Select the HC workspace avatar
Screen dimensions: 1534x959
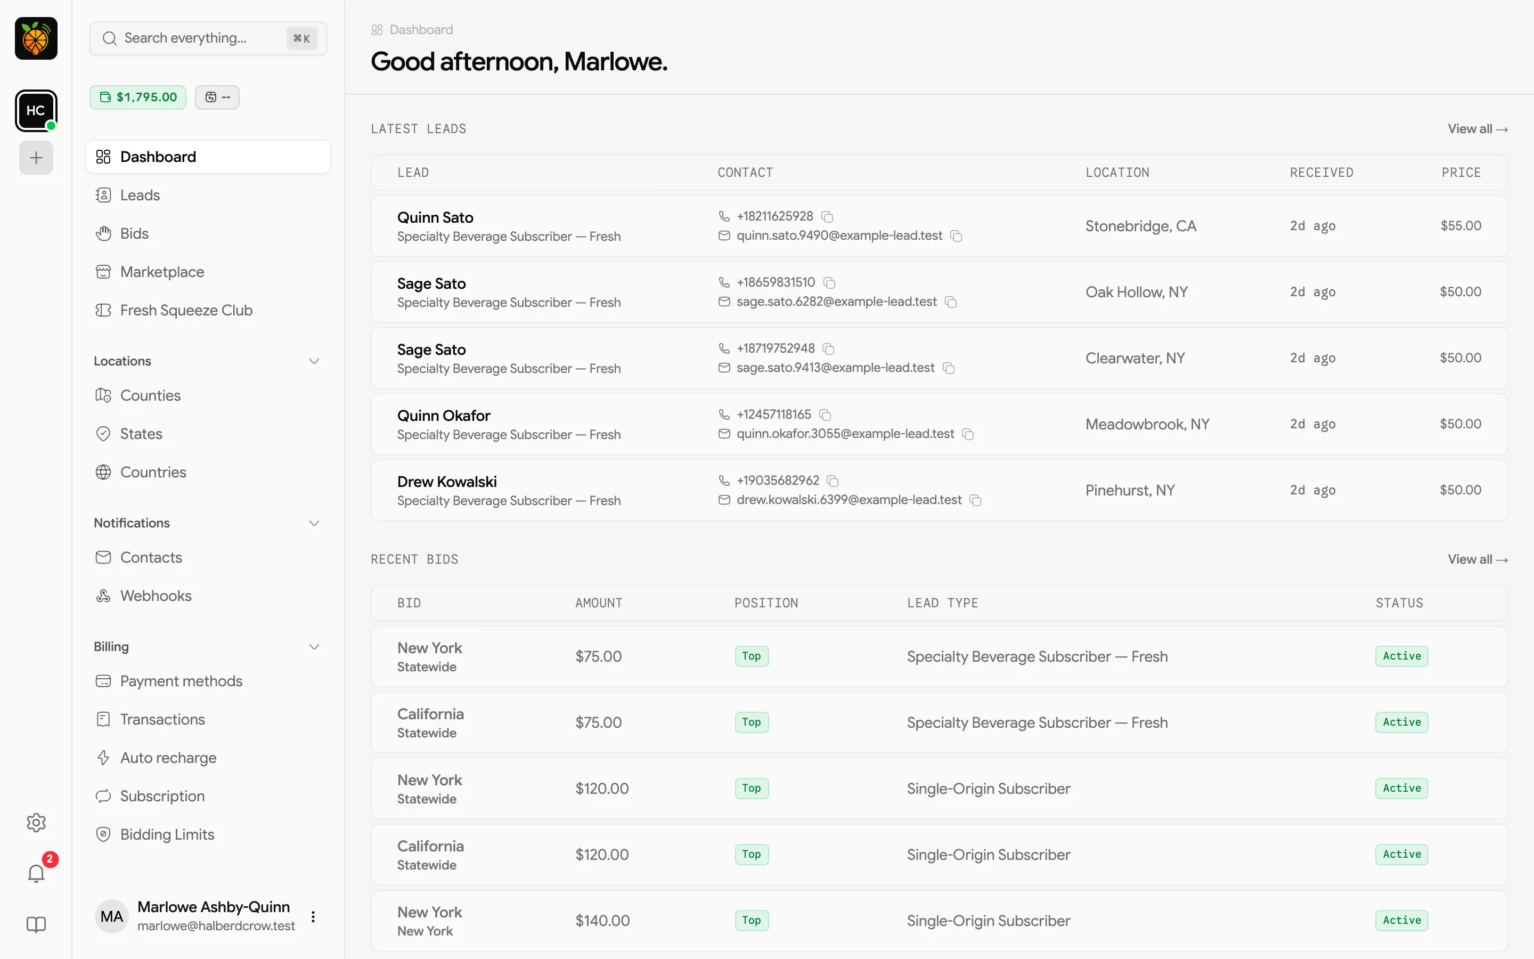click(36, 110)
